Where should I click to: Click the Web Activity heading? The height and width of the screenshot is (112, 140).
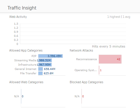click(18, 17)
